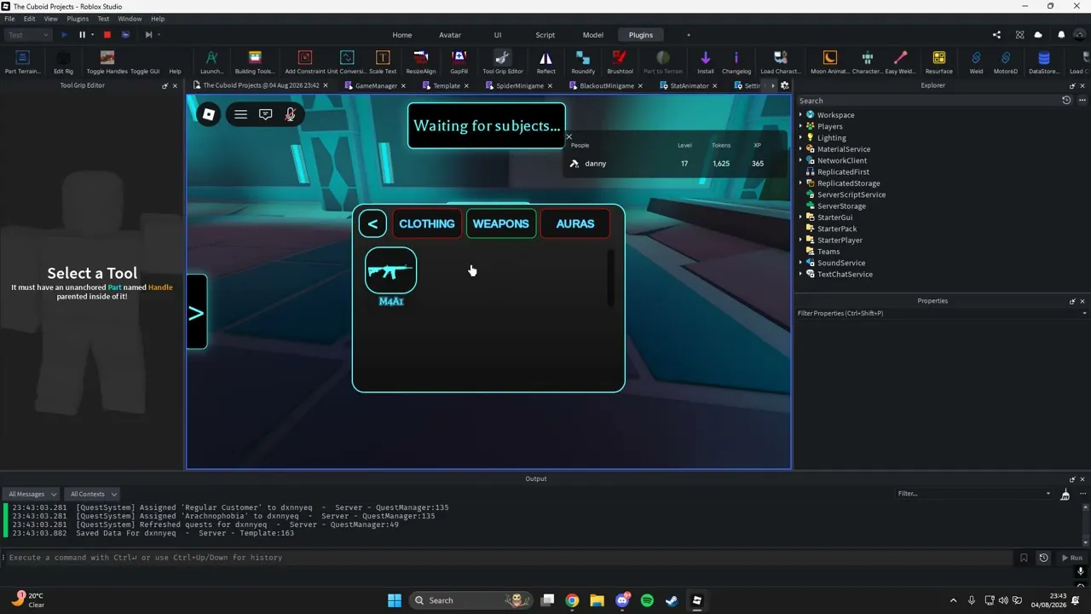Screen dimensions: 1091x614
Task: Click the purple Install arrow plugin
Action: point(705,61)
